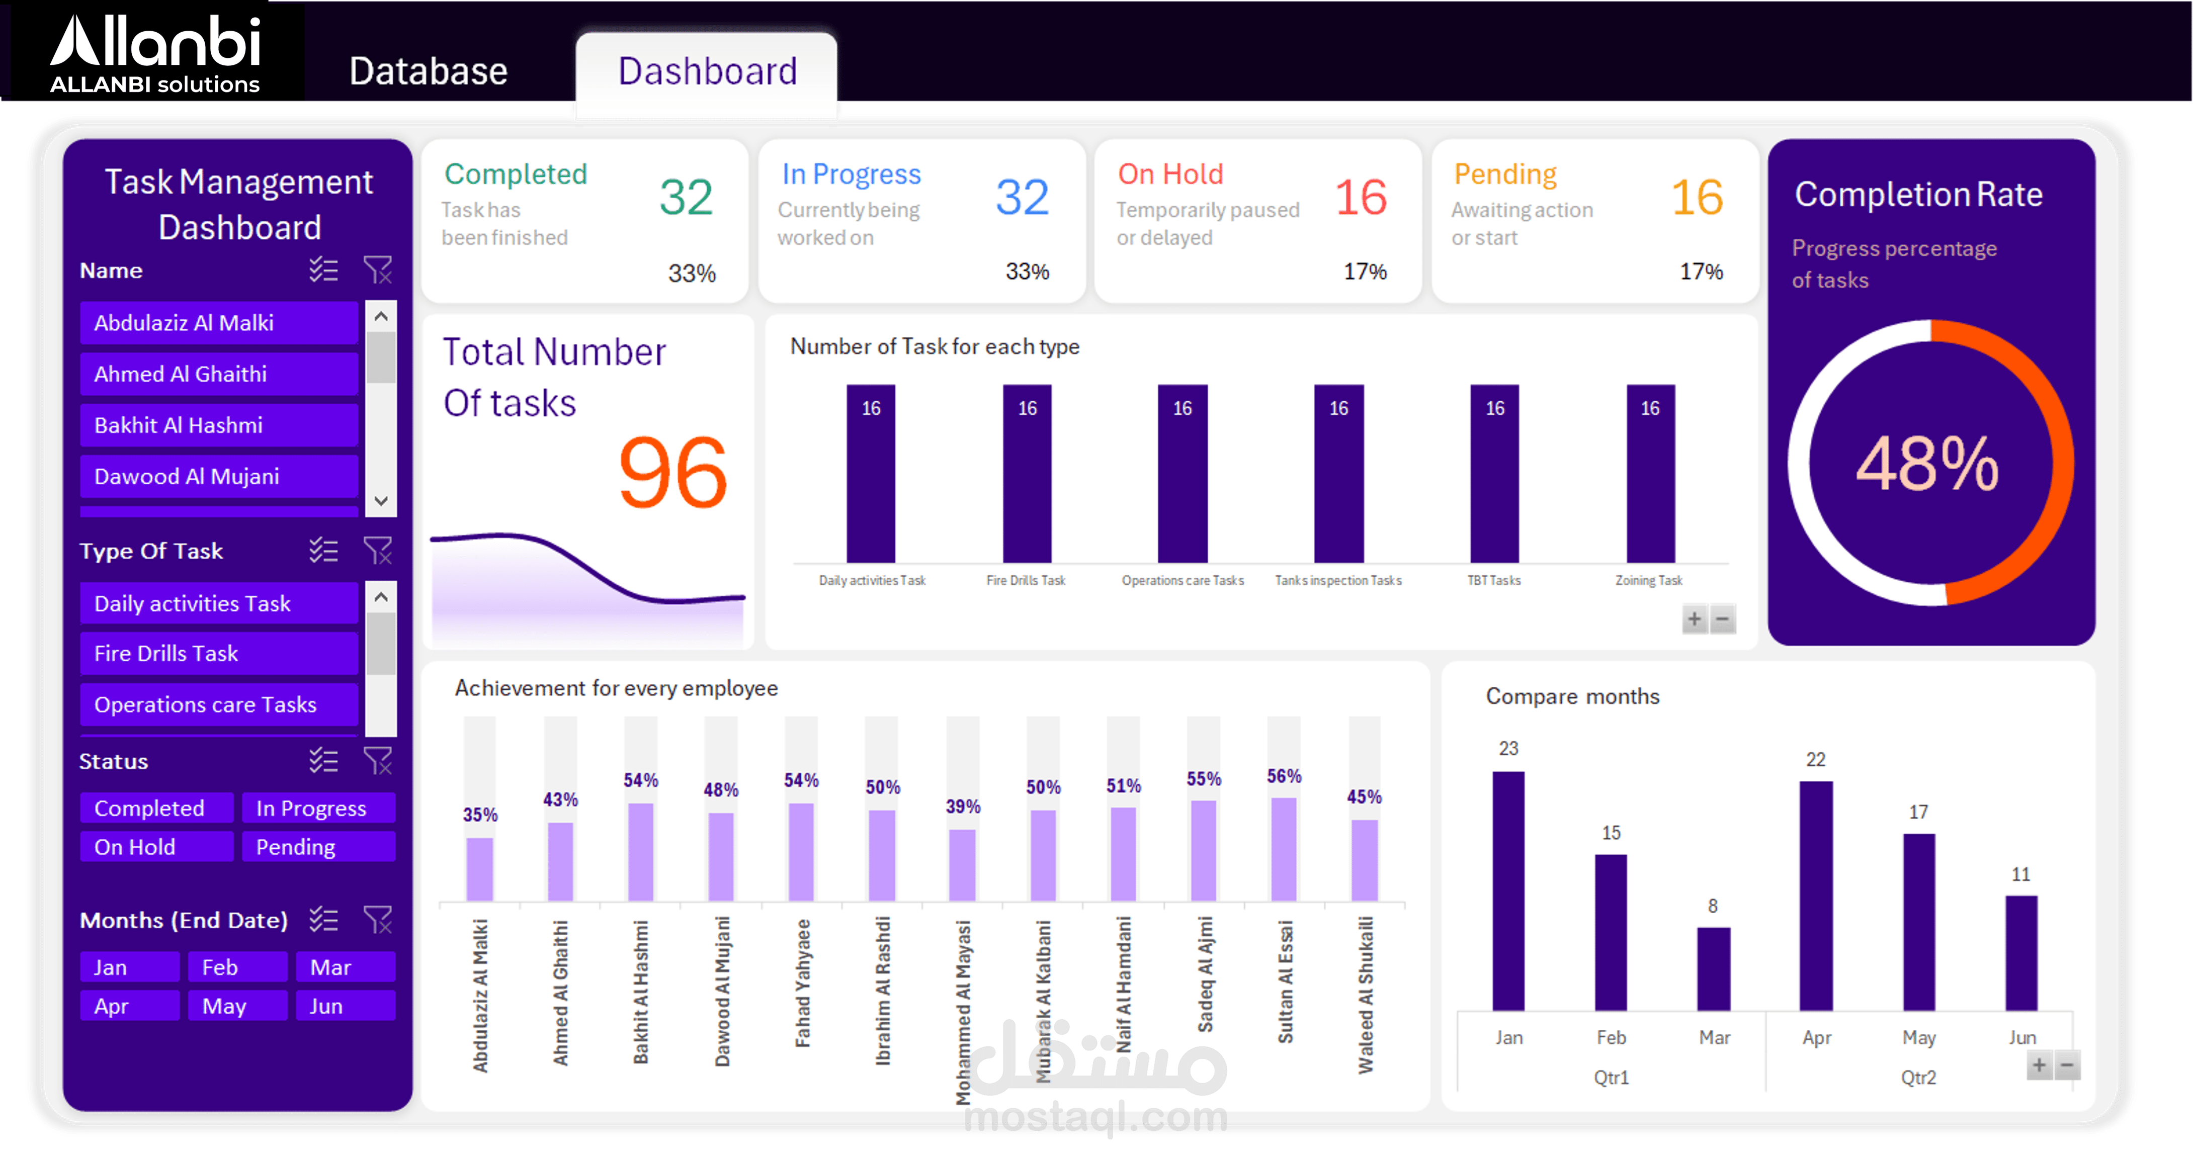Click the Tanks inspection Tasks bar
Viewport: 2193px width, 1163px height.
coord(1338,474)
